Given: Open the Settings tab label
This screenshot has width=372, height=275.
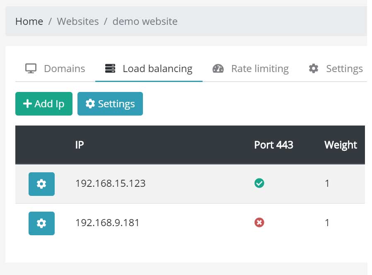Looking at the screenshot, I should [x=344, y=69].
